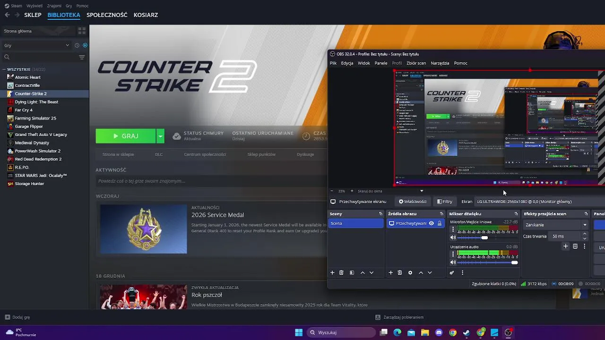
Task: Open Windows Start menu
Action: tap(299, 332)
